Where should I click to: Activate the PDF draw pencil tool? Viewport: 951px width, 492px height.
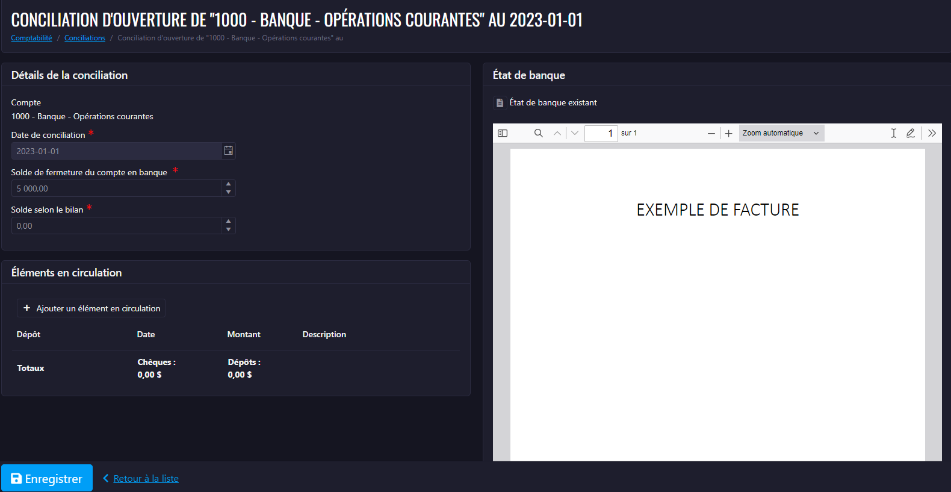click(911, 133)
